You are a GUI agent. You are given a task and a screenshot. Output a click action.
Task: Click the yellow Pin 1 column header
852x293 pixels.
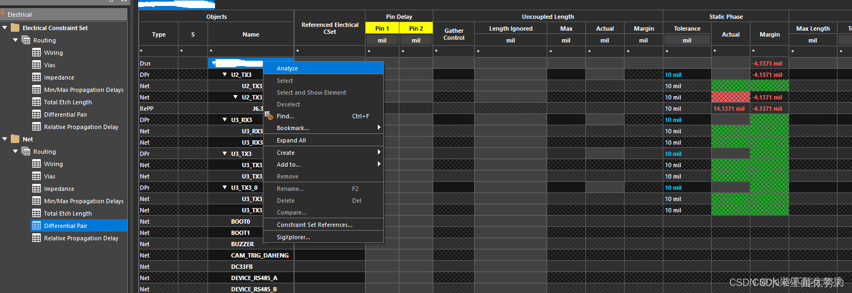pyautogui.click(x=382, y=28)
